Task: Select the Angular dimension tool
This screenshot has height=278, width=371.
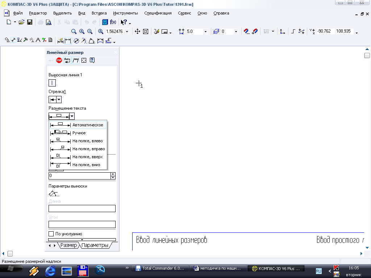Action: click(x=92, y=41)
